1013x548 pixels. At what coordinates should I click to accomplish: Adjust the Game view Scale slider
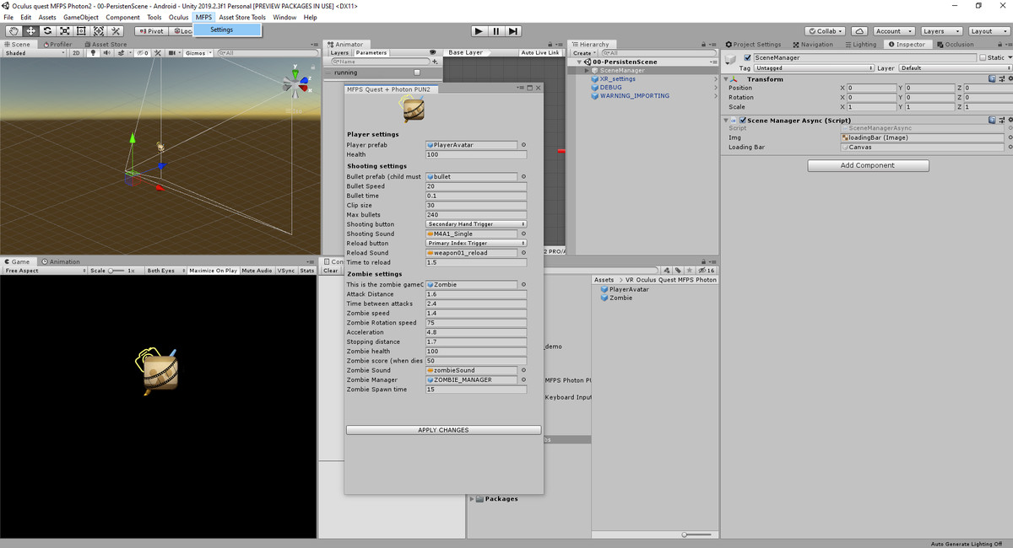[111, 271]
